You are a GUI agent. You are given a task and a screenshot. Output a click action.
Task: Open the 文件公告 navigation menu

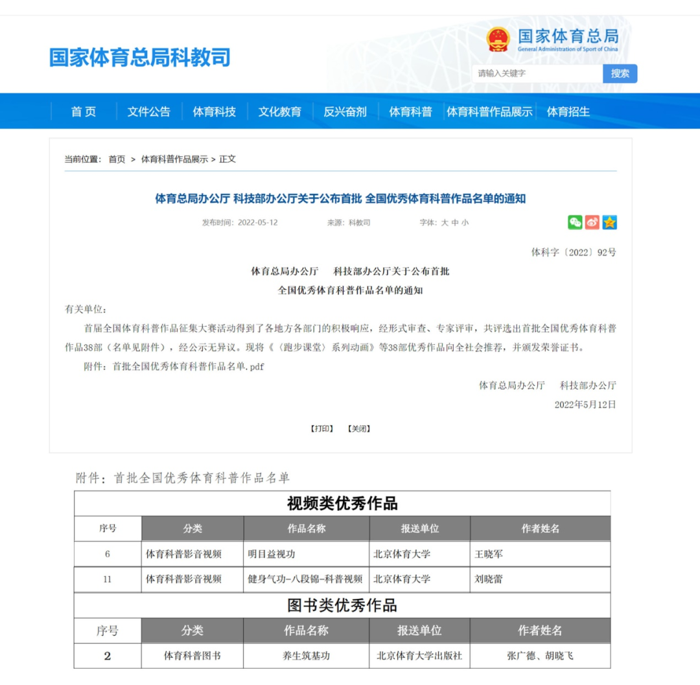point(148,111)
